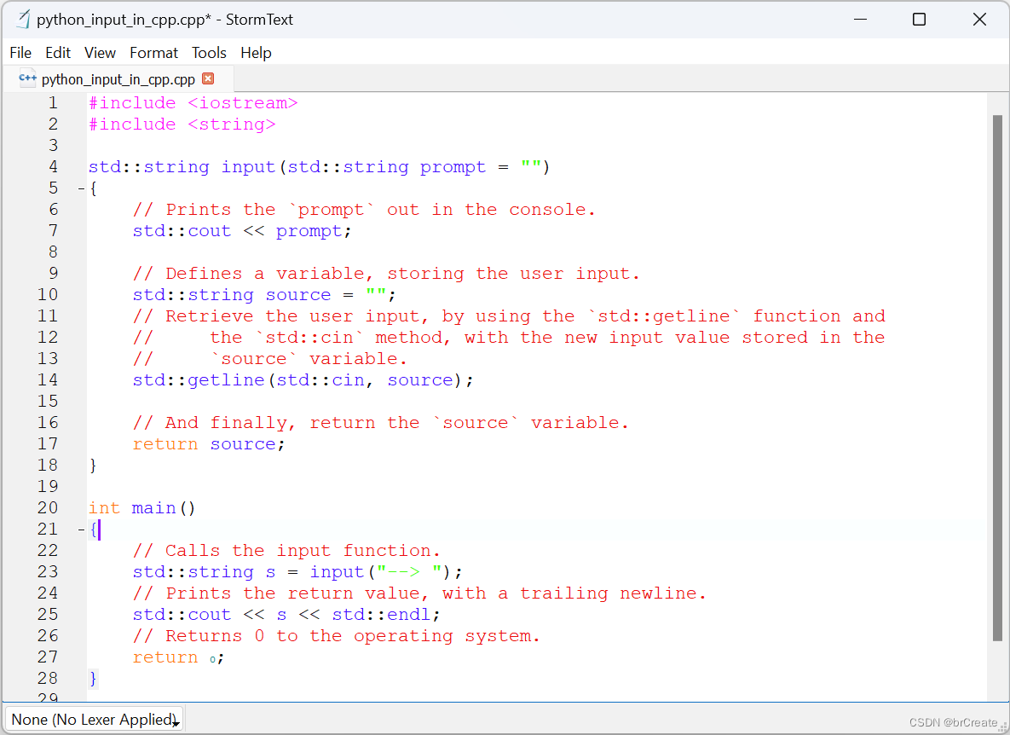Screen dimensions: 1010x735
Task: Click comment '// Calls the input function.'
Action: pos(286,551)
